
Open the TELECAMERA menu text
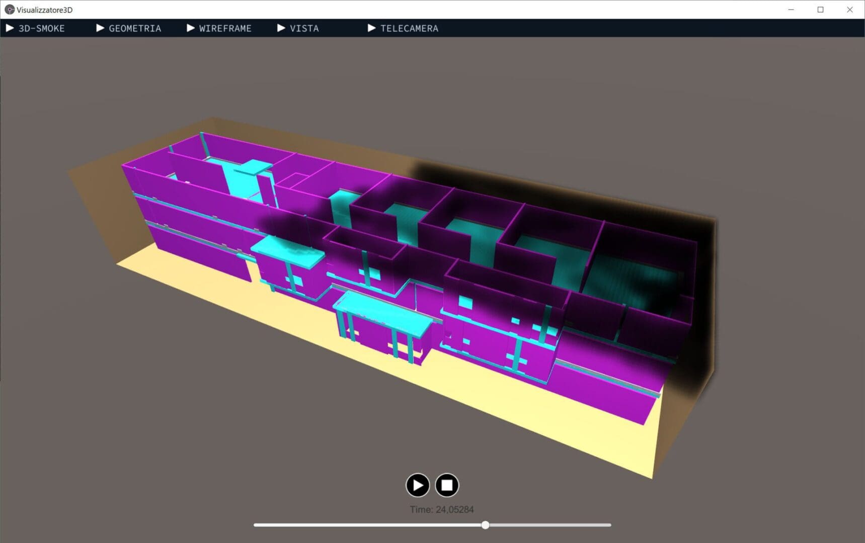(x=409, y=29)
